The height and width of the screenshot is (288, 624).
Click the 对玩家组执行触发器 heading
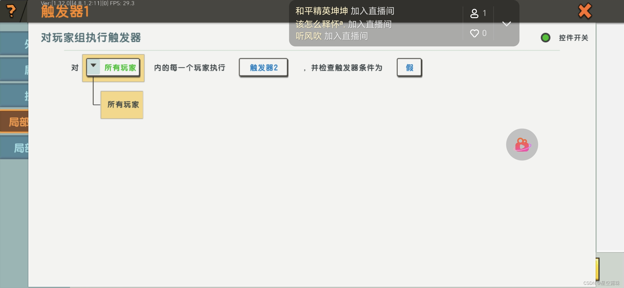point(91,38)
